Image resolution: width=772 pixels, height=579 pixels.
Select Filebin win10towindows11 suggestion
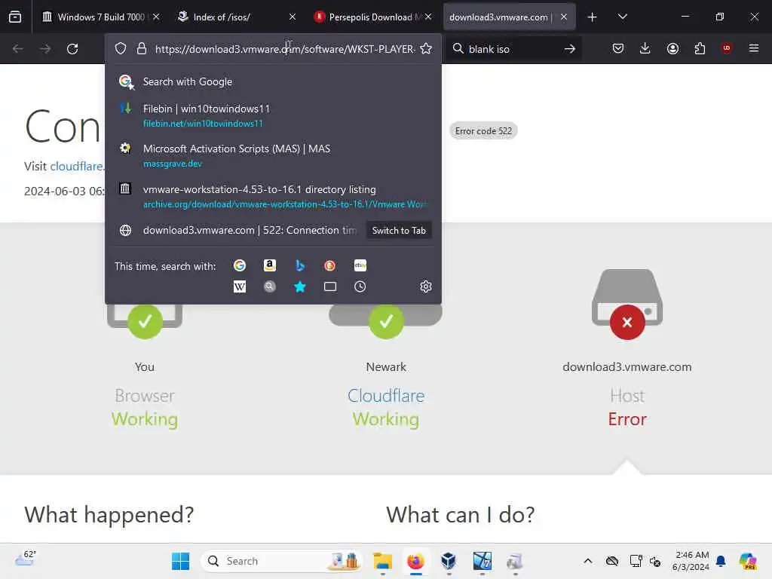273,115
